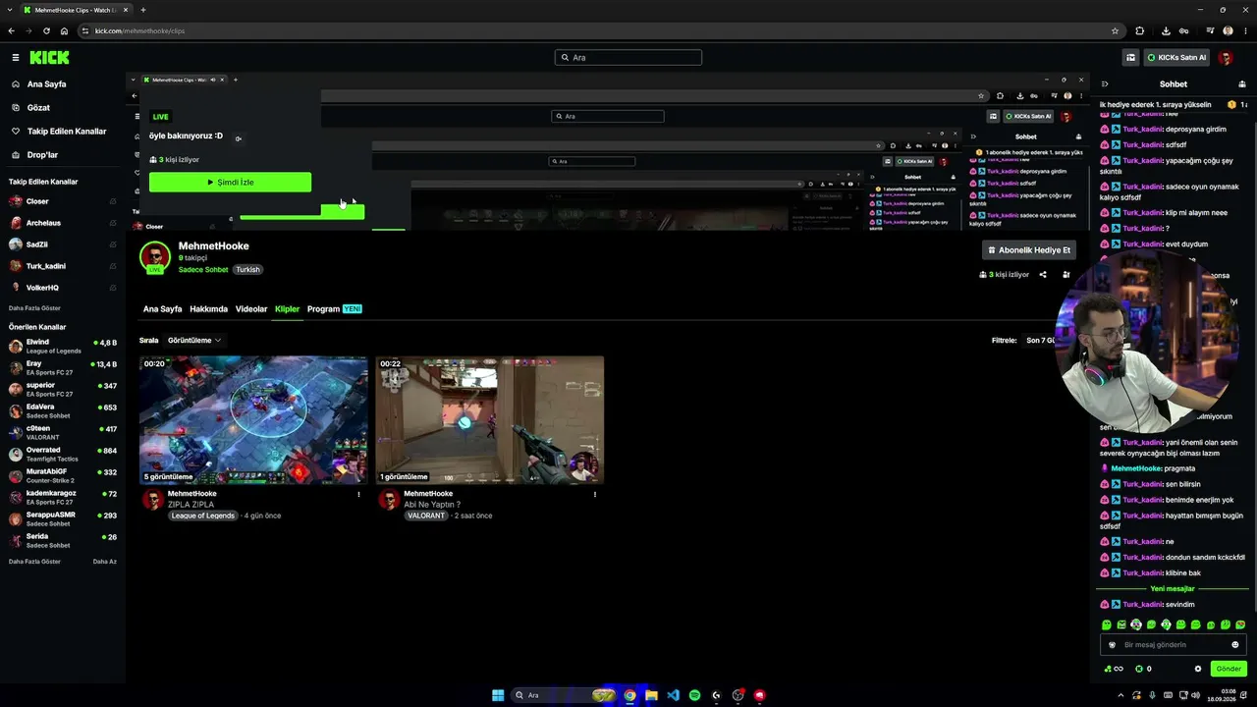Open recommended channel Overrated
Screen dimensions: 1257x707
[63, 454]
